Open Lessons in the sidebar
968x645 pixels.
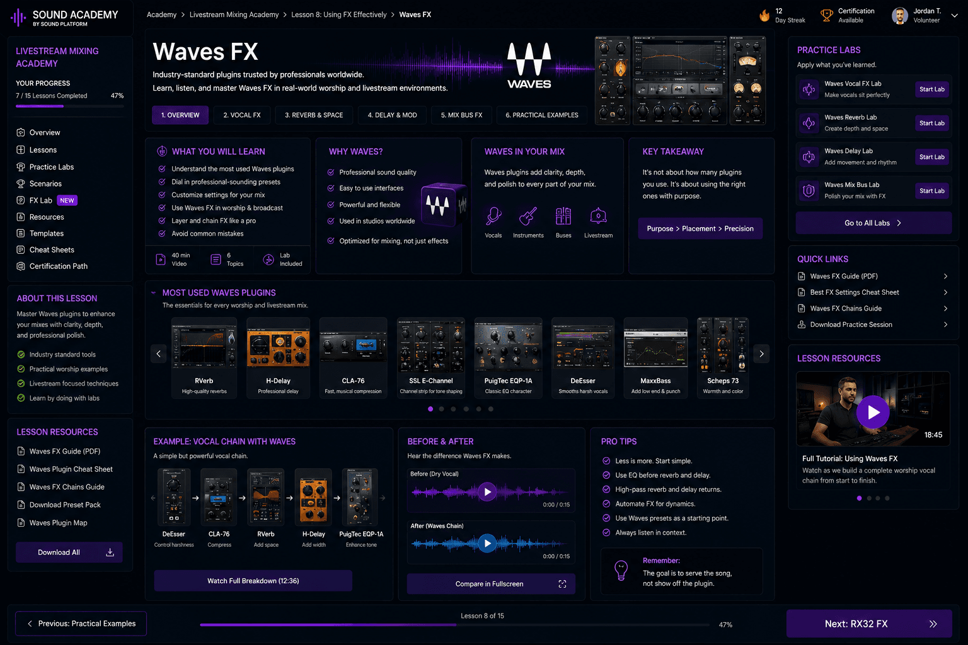[x=37, y=150]
